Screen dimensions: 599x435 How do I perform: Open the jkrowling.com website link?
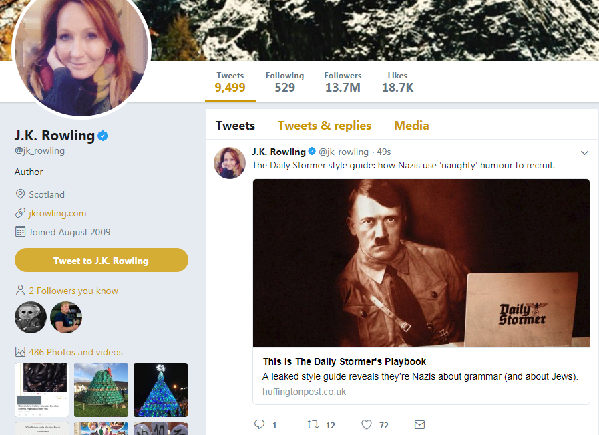pyautogui.click(x=57, y=213)
